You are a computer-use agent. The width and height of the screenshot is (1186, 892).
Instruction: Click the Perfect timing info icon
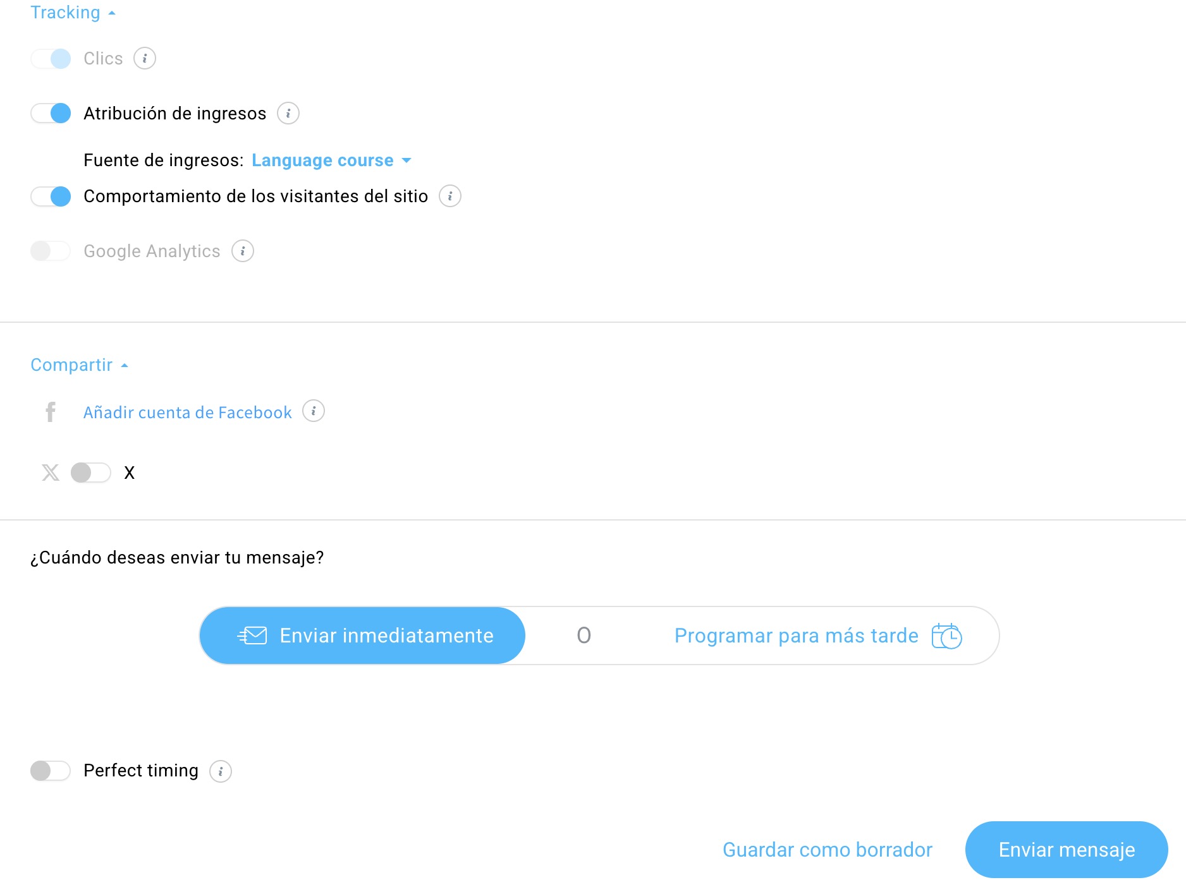click(221, 771)
